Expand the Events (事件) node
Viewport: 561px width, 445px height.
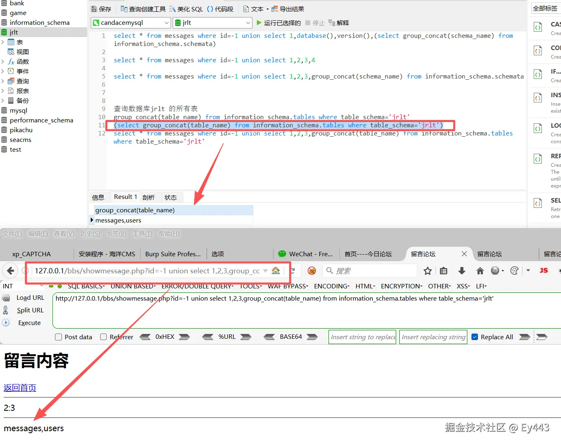[x=3, y=71]
